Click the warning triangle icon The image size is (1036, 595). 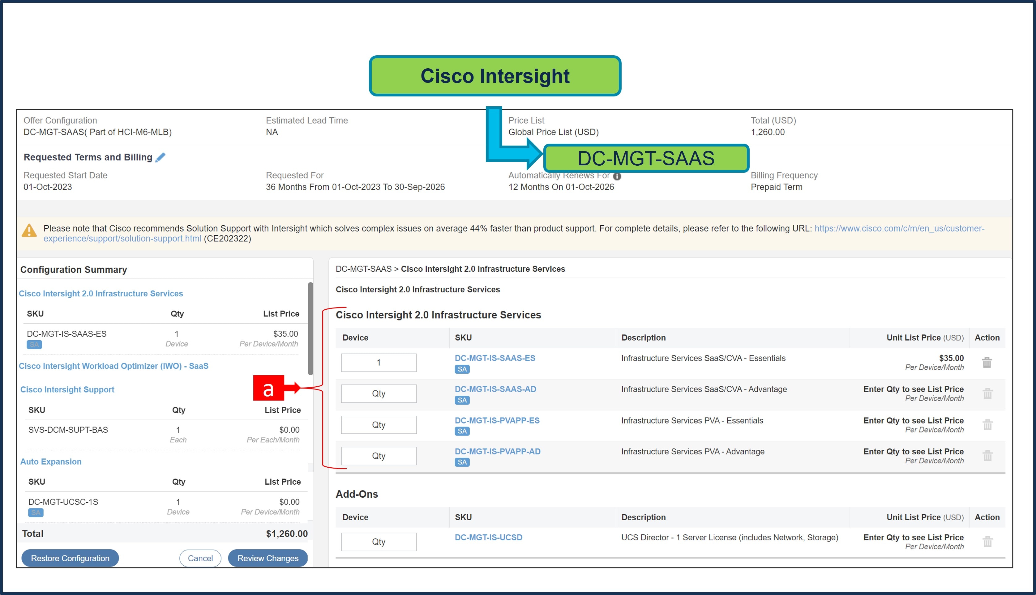click(29, 231)
